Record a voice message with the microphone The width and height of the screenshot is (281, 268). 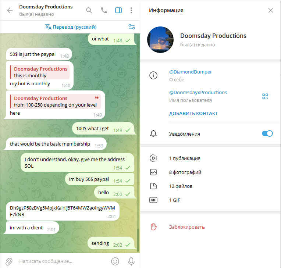click(131, 261)
